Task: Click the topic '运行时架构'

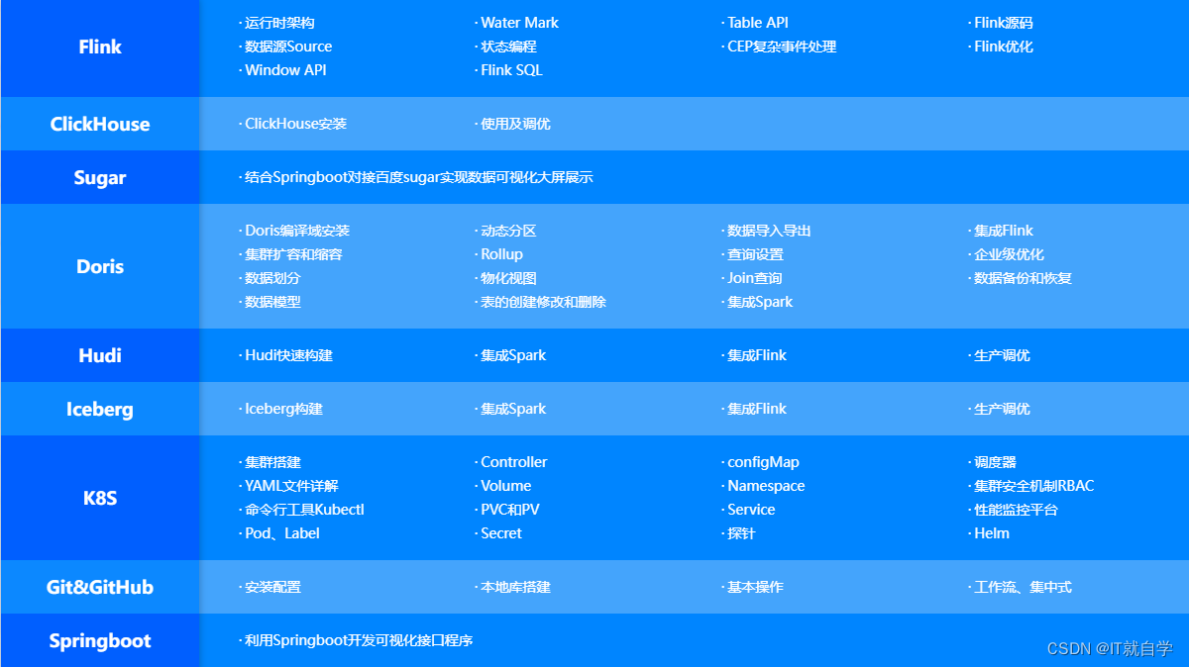Action: tap(279, 23)
